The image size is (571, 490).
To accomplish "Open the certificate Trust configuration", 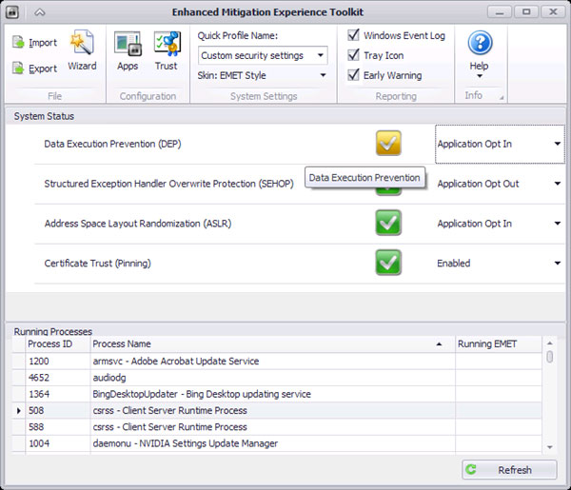I will point(166,50).
